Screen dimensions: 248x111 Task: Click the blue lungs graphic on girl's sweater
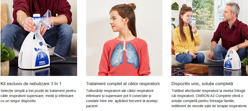(125, 55)
